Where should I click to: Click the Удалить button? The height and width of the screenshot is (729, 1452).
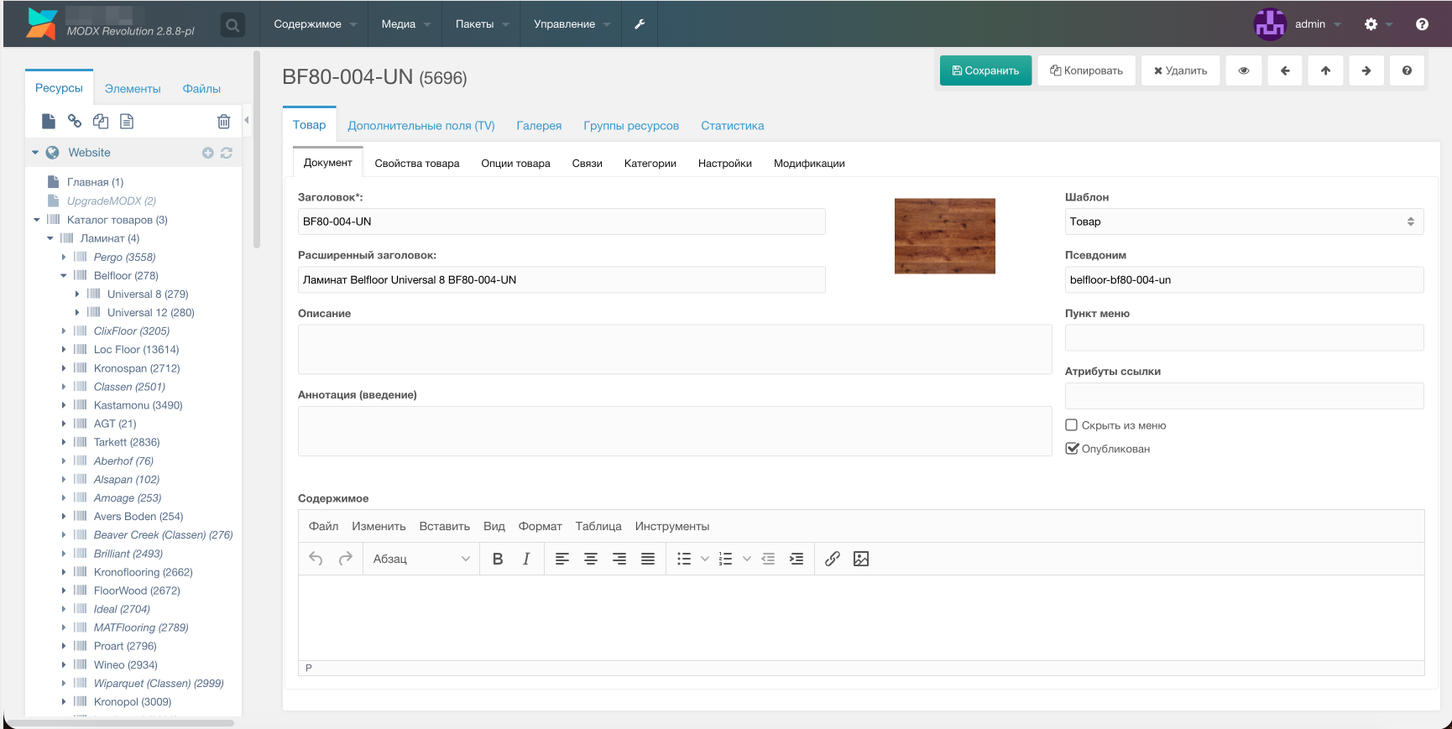(1180, 70)
